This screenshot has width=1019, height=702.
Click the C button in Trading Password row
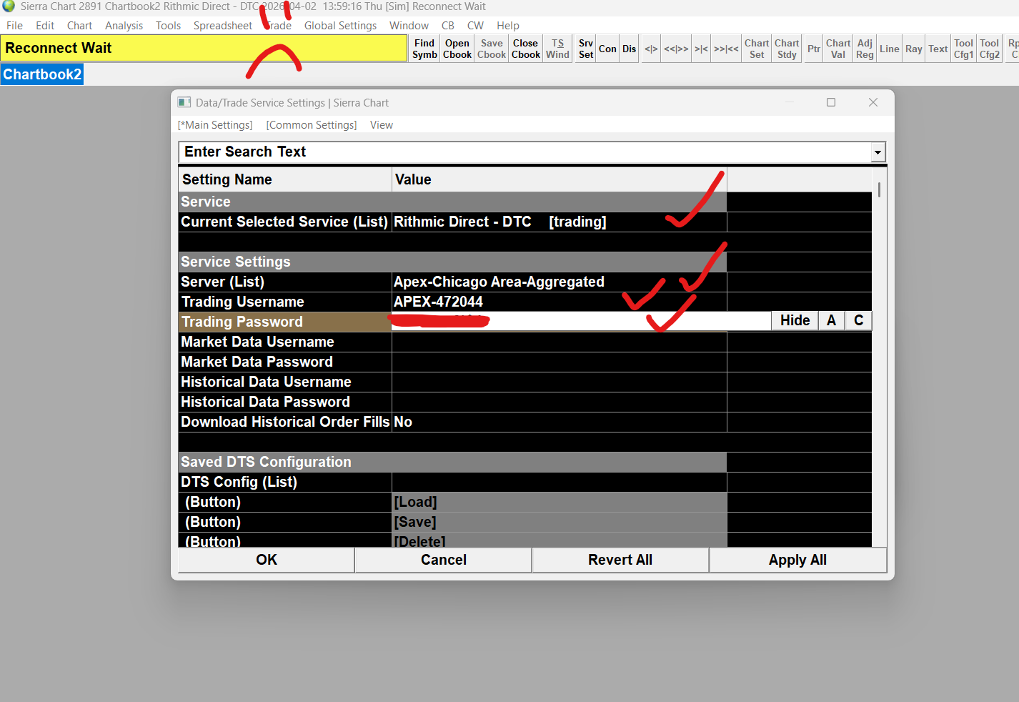tap(858, 321)
